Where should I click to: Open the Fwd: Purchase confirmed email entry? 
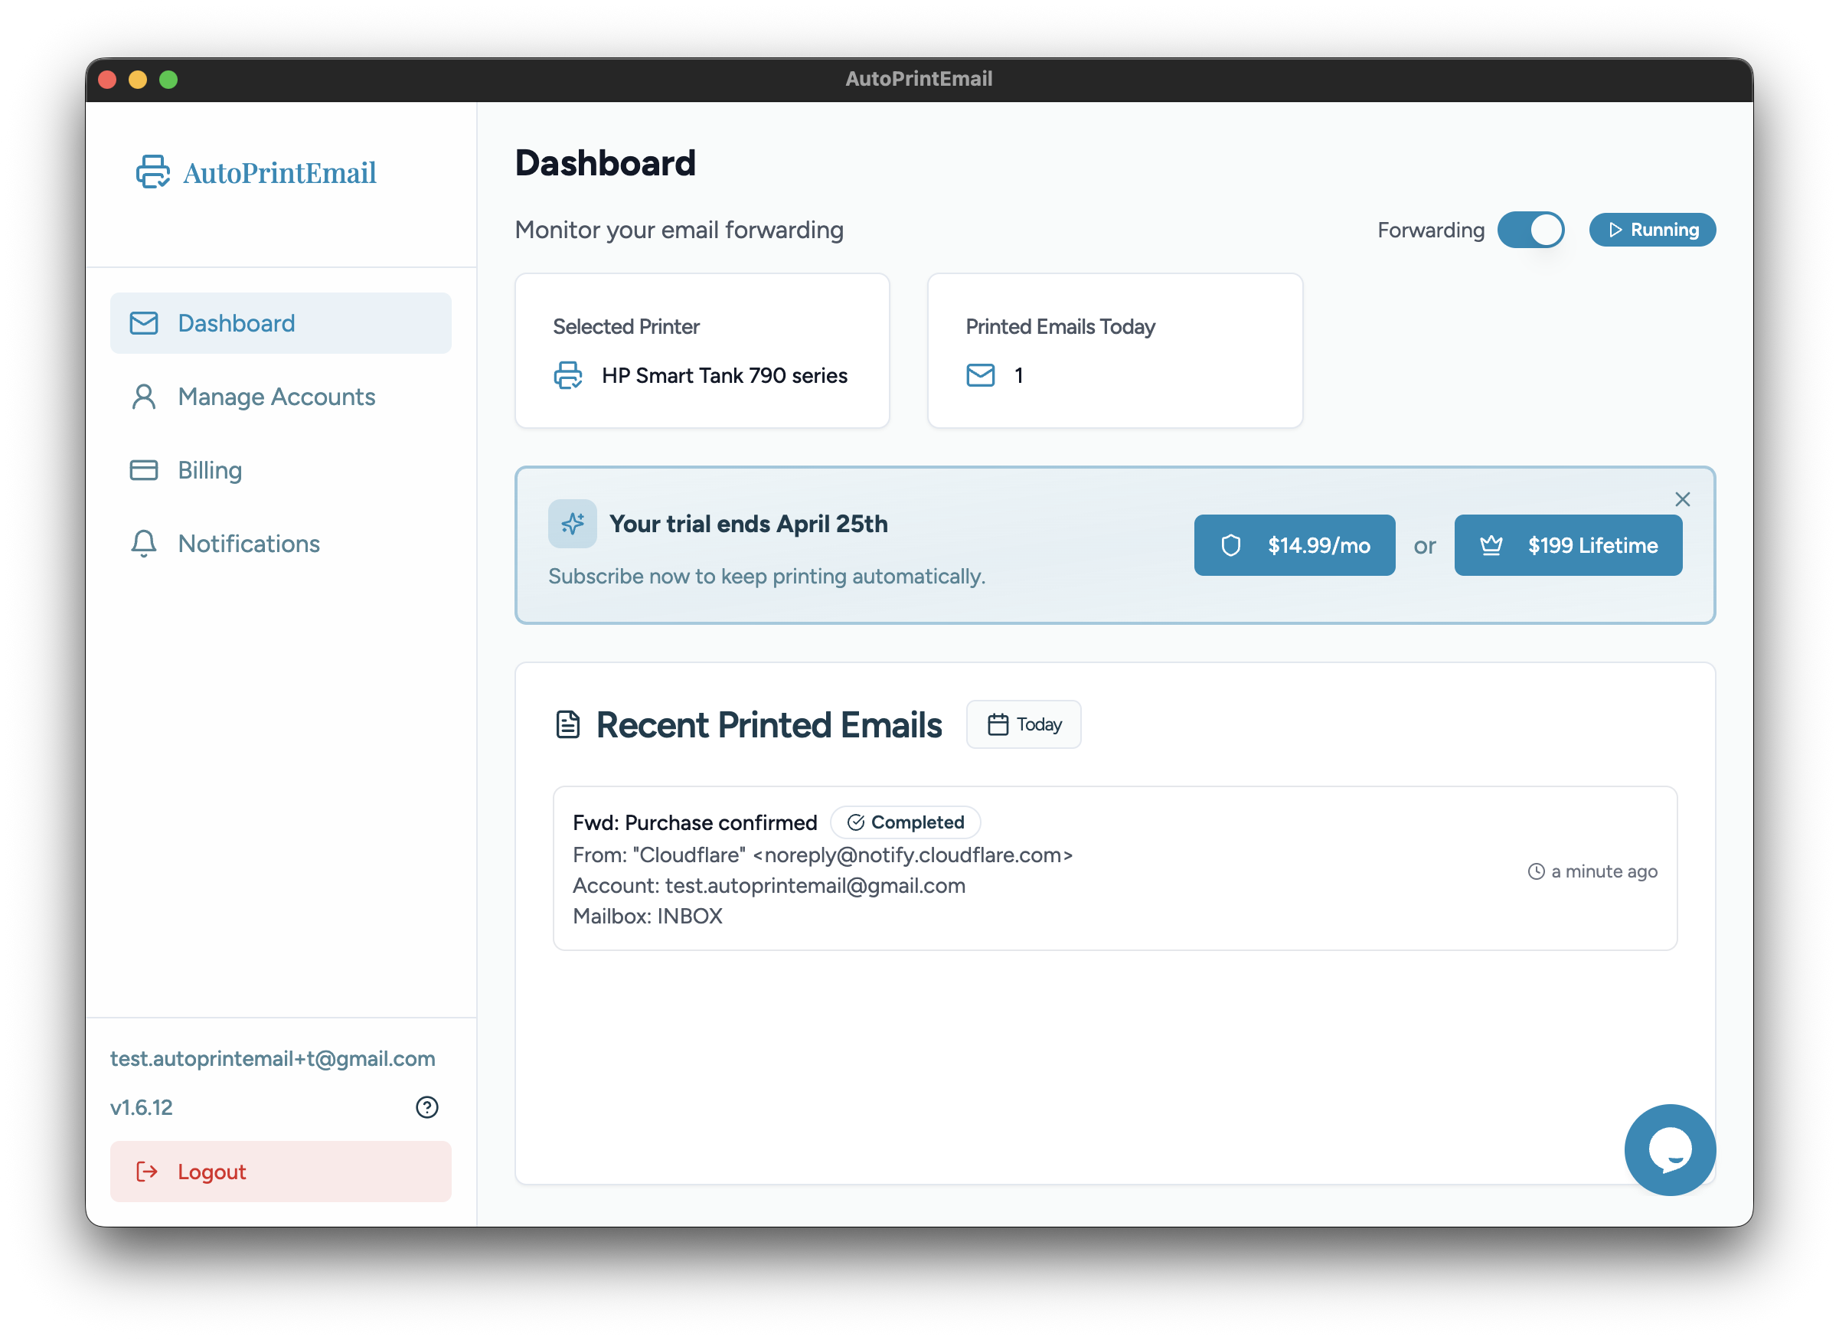point(695,823)
